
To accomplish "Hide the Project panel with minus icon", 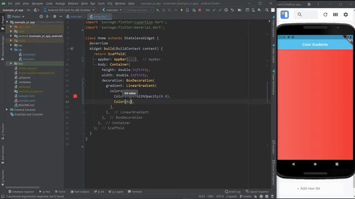I will (x=60, y=17).
